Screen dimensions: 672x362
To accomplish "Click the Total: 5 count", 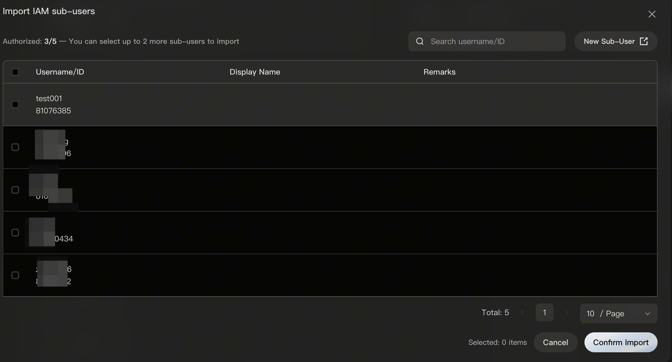I will tap(495, 313).
